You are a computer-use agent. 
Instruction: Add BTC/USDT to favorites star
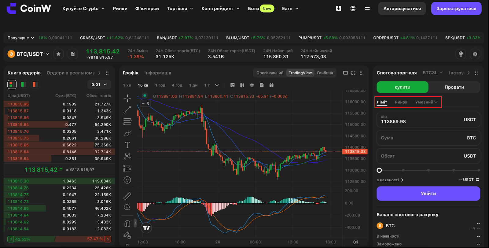58,54
